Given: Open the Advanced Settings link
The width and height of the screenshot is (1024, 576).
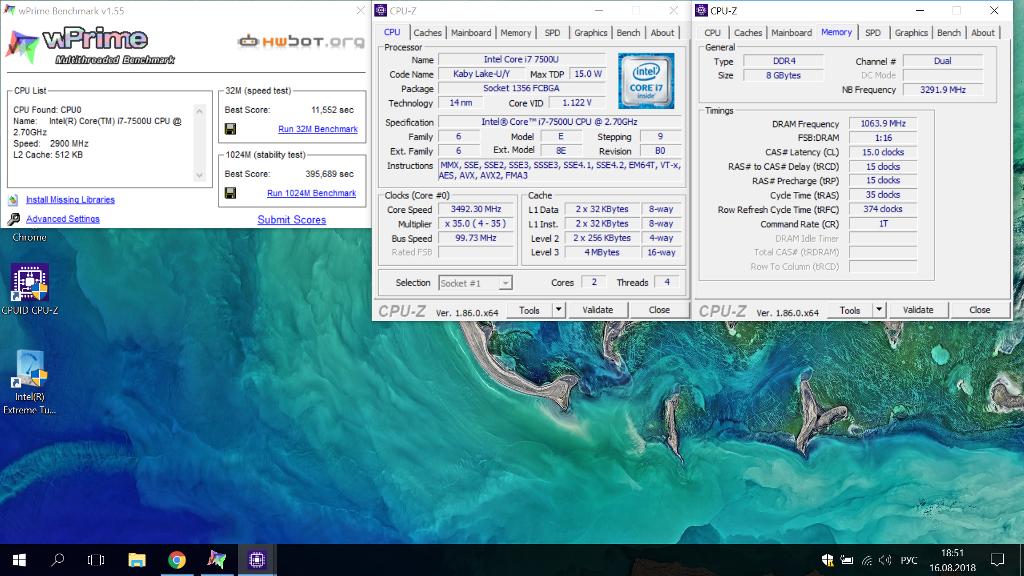Looking at the screenshot, I should tap(63, 219).
